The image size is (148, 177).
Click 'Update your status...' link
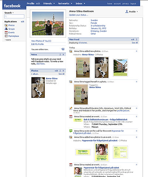click(78, 15)
